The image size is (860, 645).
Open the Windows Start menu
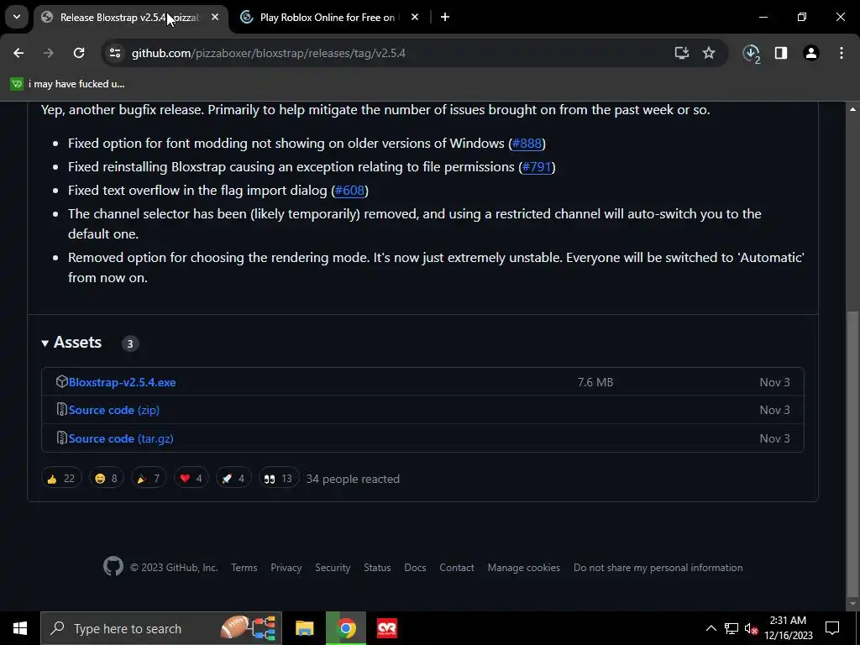(x=20, y=628)
